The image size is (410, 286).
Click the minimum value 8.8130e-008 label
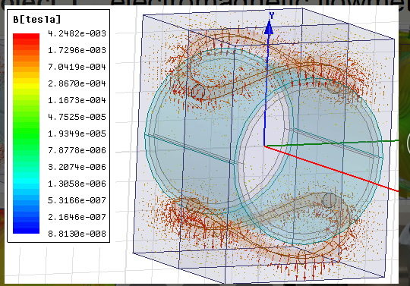(77, 234)
